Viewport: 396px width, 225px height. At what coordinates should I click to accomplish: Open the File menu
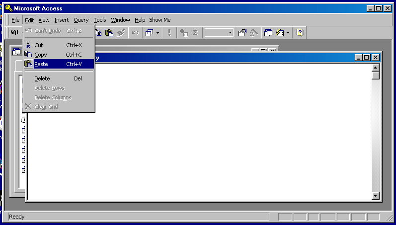[15, 20]
